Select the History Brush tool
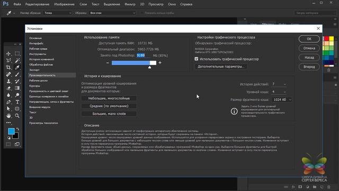This screenshot has height=191, width=339. coord(17,81)
